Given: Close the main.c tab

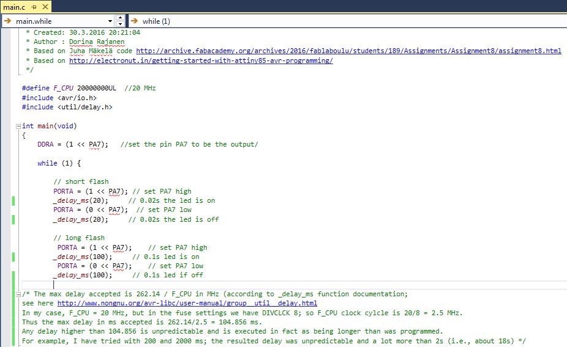Looking at the screenshot, I should click(x=45, y=7).
